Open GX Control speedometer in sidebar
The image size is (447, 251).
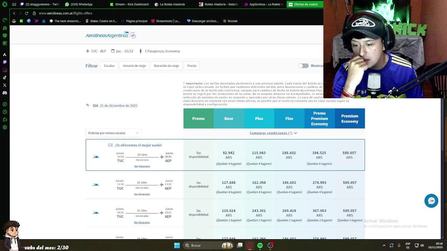tap(5, 20)
